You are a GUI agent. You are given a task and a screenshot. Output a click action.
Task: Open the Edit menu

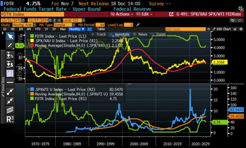coord(144,14)
